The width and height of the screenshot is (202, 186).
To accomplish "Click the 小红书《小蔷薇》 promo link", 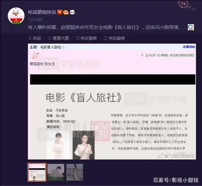I will pos(169,55).
